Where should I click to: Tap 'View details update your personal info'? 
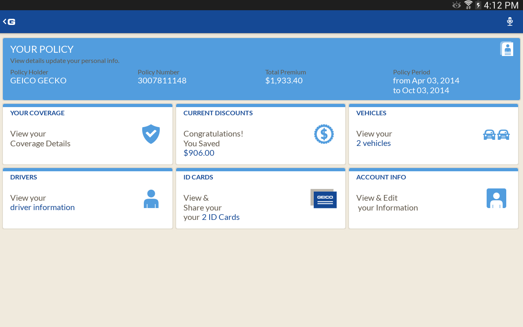pos(65,61)
